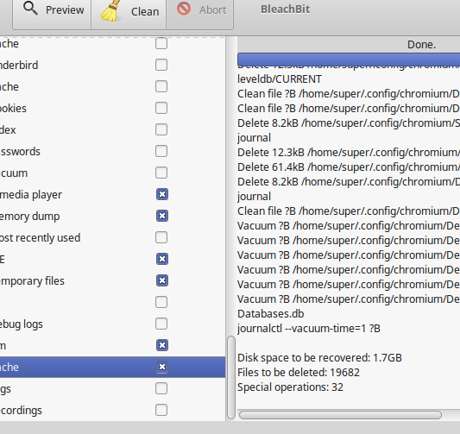Click the 'journalctl --vacuum-time=1 ?B' line
The height and width of the screenshot is (434, 460).
click(309, 329)
